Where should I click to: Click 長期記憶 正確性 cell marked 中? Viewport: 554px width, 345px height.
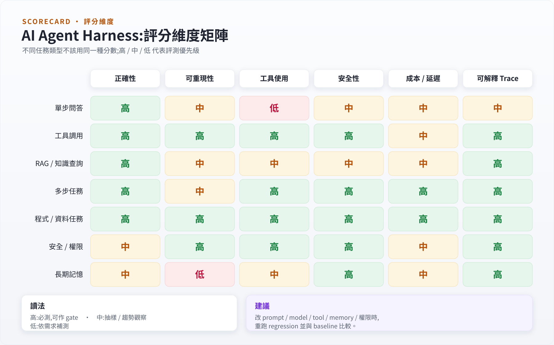click(x=125, y=274)
